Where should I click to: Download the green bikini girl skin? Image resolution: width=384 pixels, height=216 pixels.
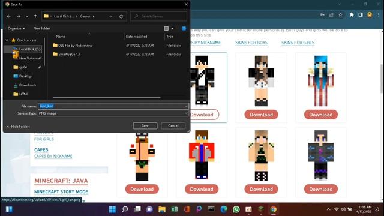pos(261,189)
